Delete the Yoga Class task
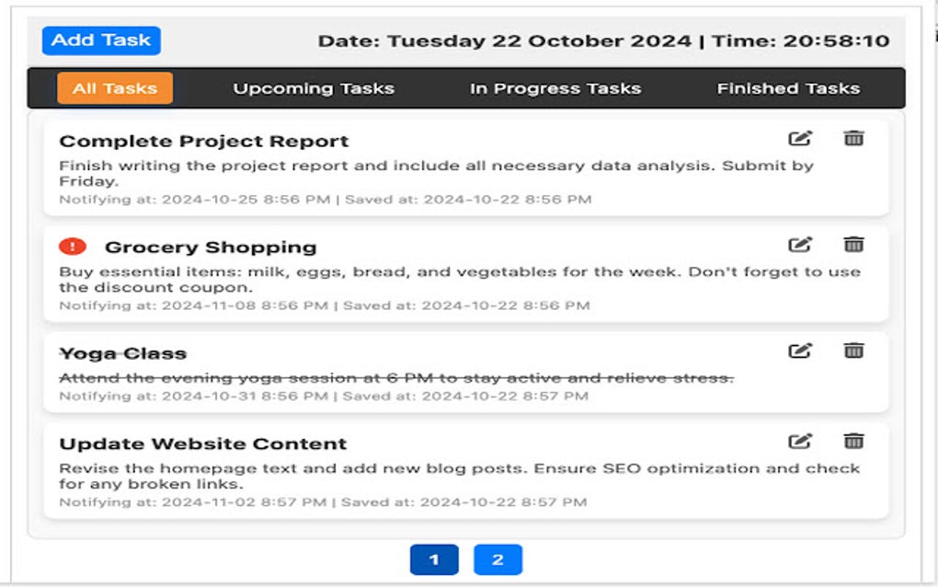The height and width of the screenshot is (587, 938). click(x=852, y=351)
